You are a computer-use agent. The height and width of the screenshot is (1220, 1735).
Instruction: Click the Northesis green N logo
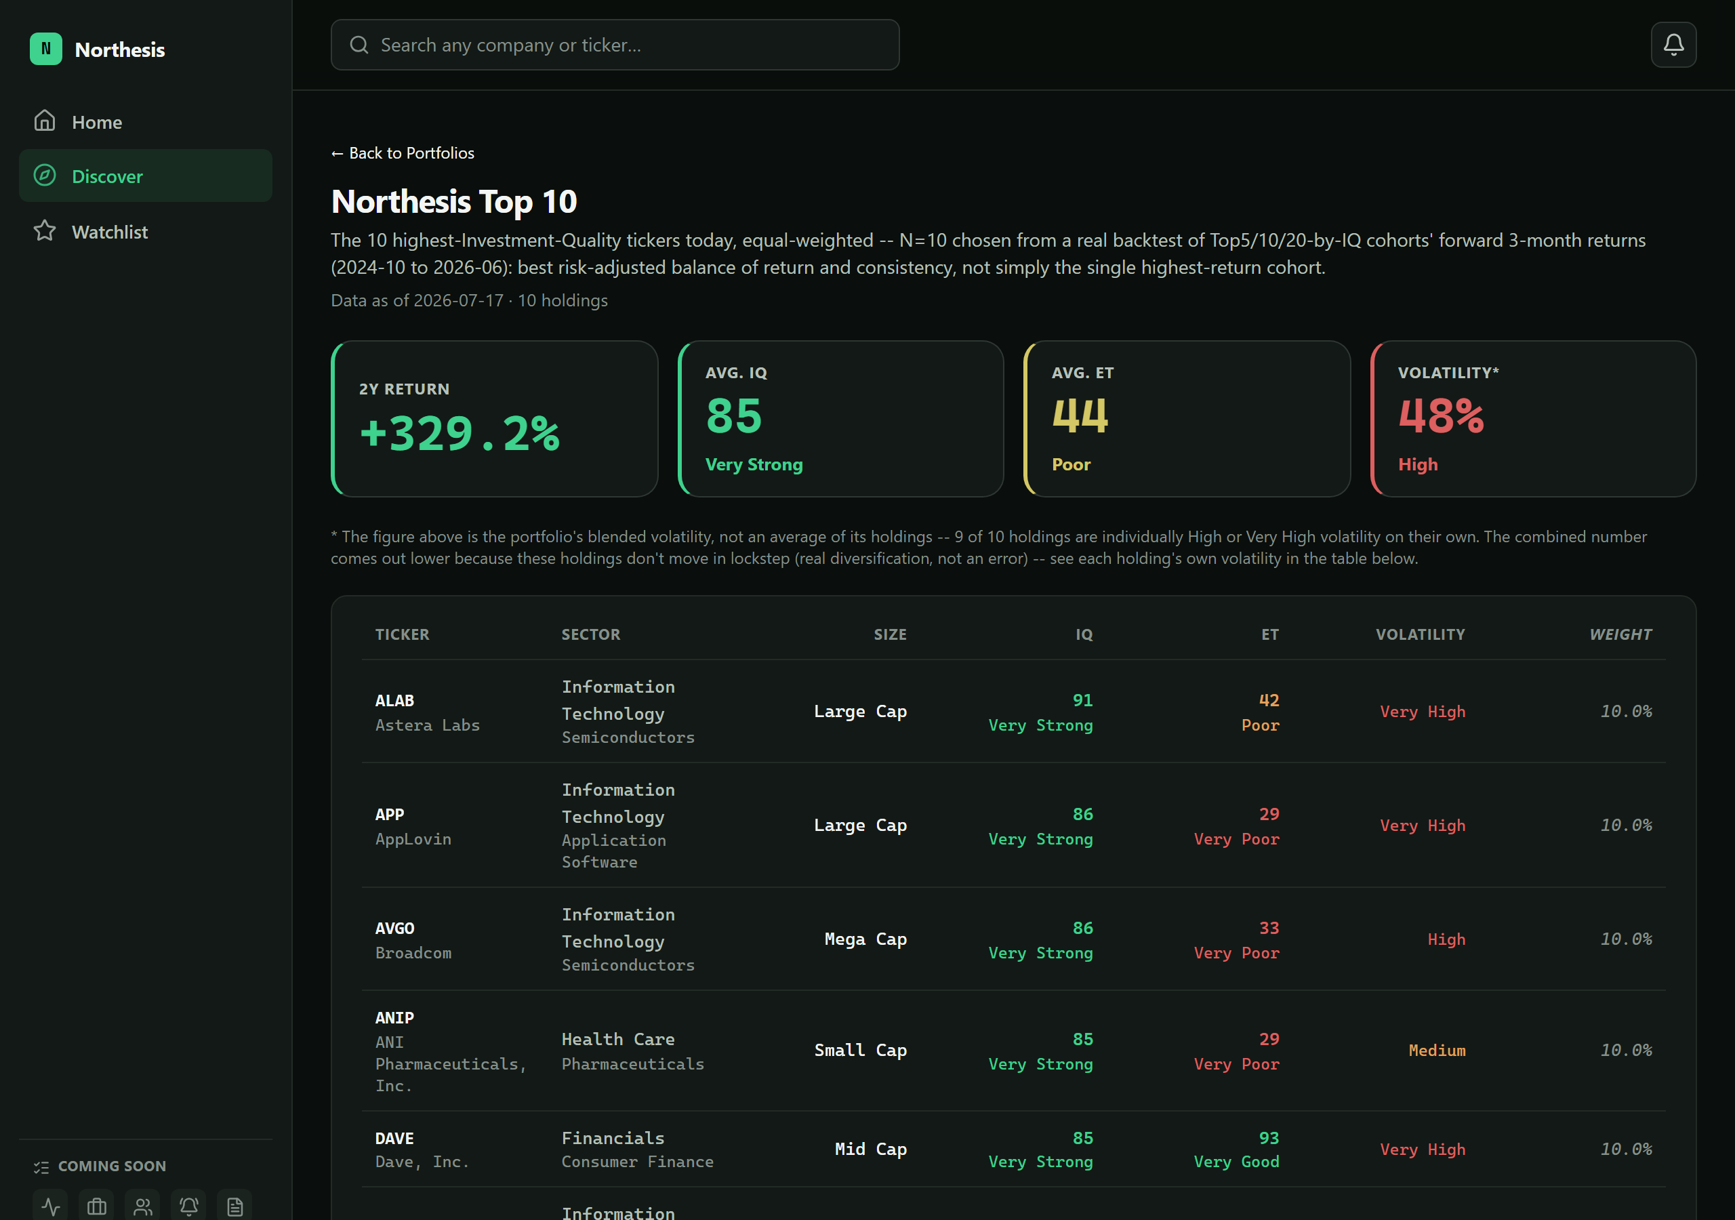point(46,49)
